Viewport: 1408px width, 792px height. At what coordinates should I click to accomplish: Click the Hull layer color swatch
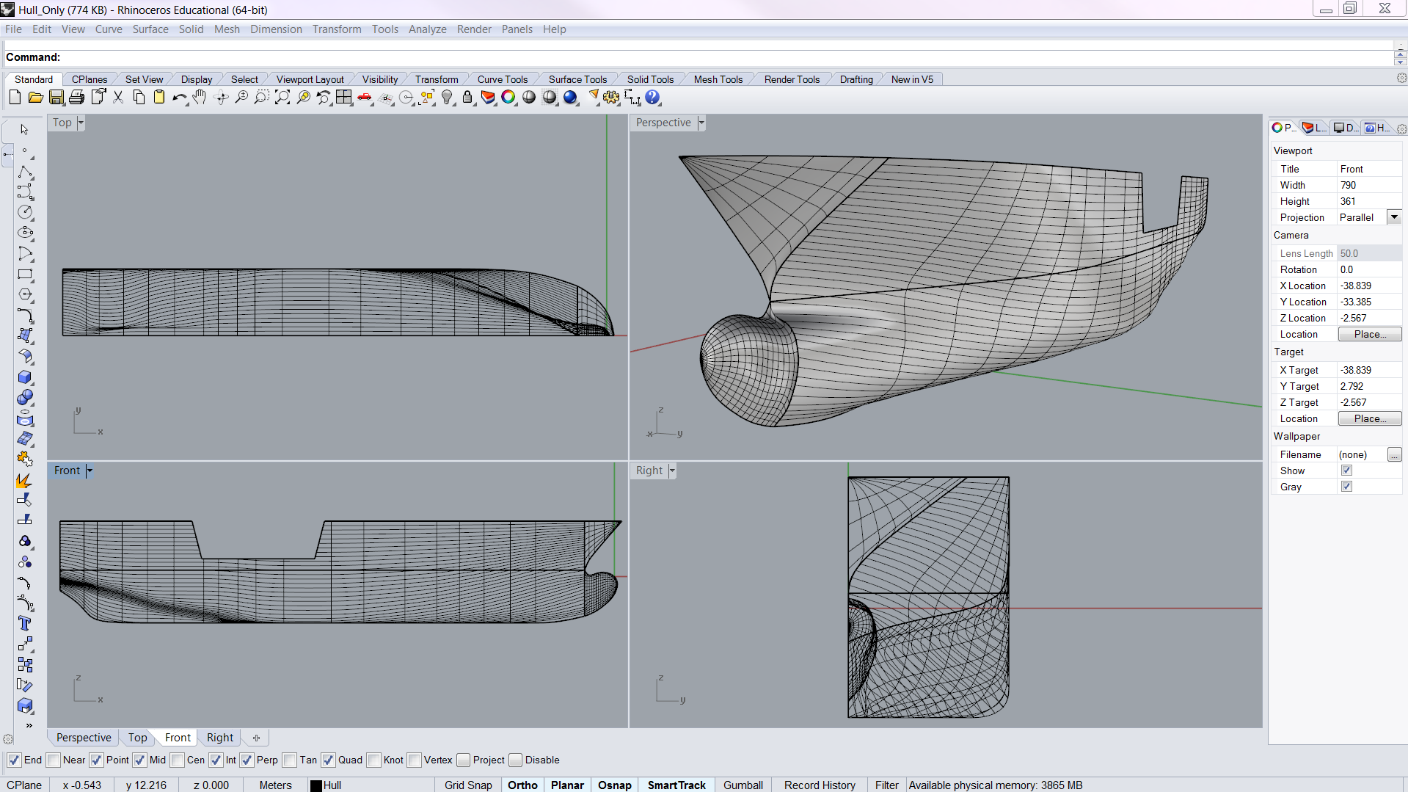coord(316,785)
